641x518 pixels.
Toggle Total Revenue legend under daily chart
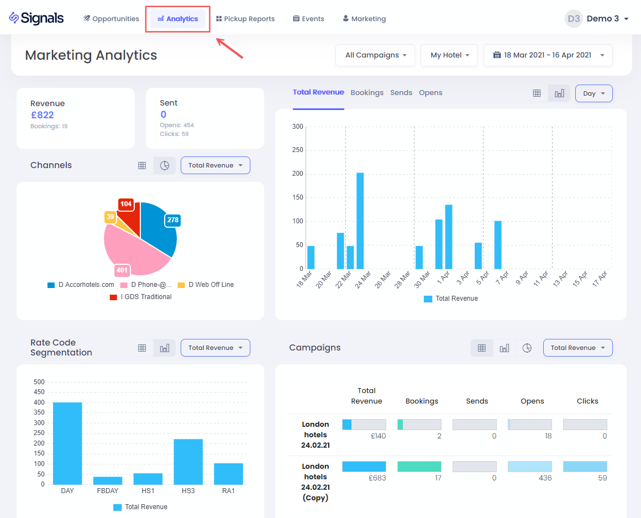point(450,299)
